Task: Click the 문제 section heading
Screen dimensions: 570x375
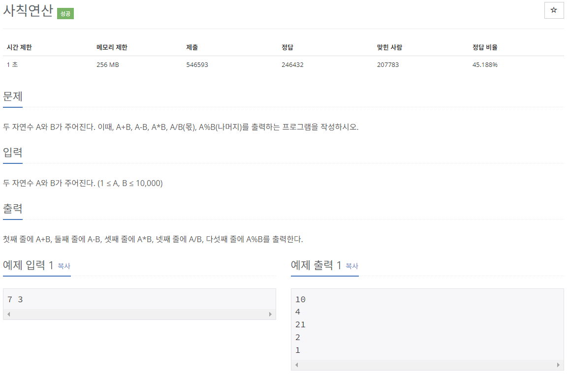Action: 13,96
